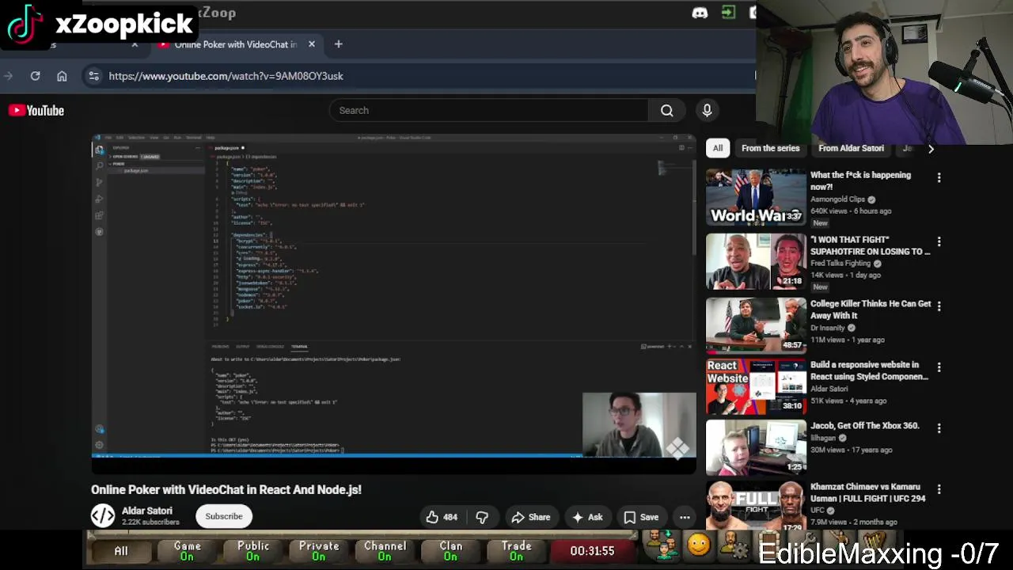
Task: Open options menu for I WON THAT FIGHT video
Action: [939, 241]
